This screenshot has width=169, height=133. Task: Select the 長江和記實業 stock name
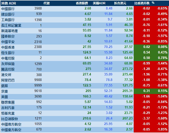[11, 25]
